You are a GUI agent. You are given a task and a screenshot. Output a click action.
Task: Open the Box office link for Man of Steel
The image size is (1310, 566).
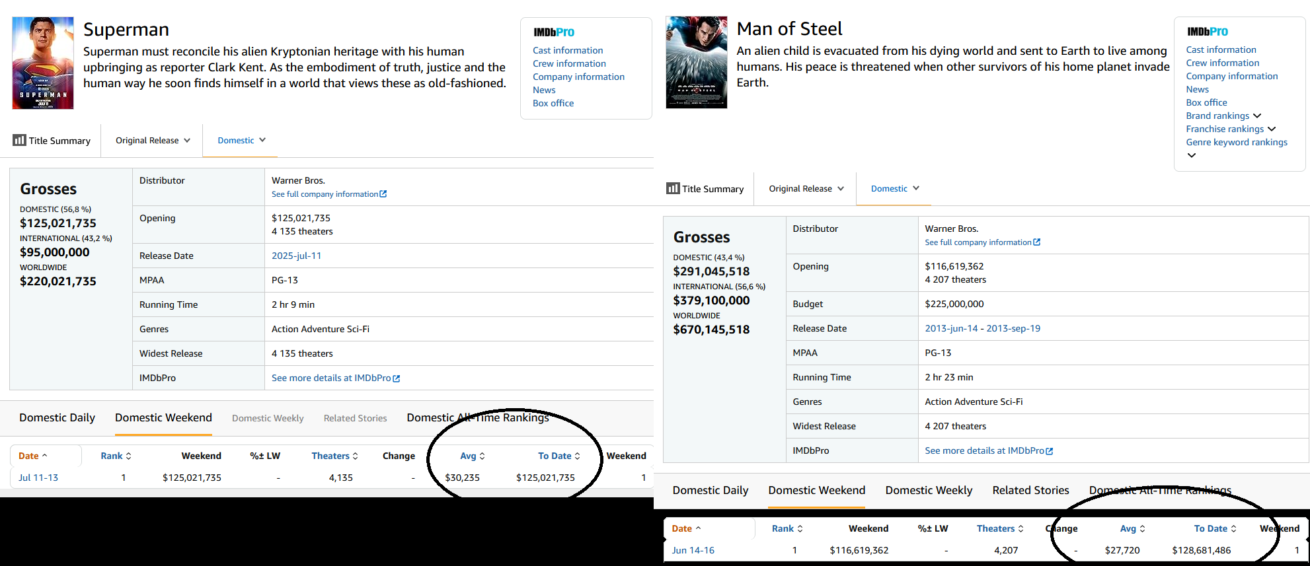point(1206,102)
